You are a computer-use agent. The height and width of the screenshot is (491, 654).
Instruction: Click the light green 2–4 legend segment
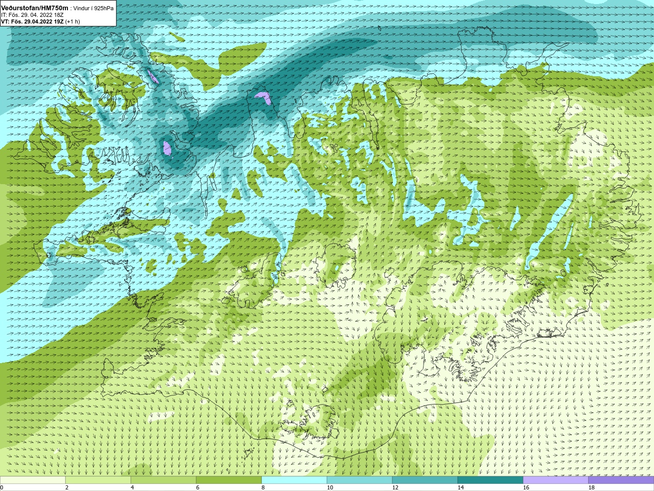[x=98, y=480]
